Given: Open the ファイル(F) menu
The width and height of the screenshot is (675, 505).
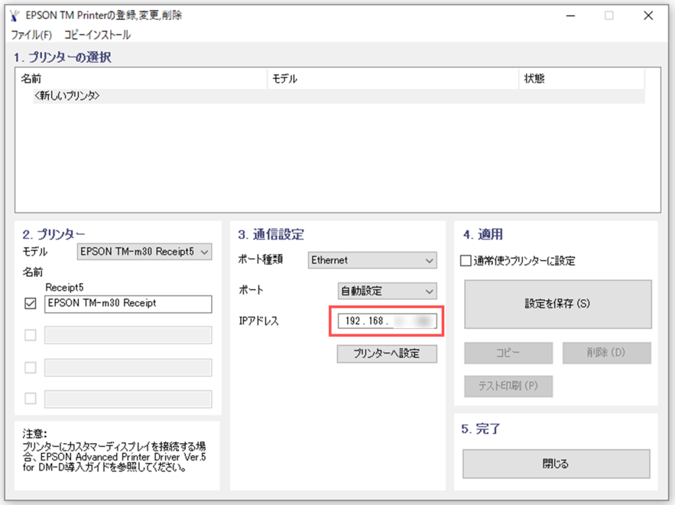Looking at the screenshot, I should tap(32, 35).
